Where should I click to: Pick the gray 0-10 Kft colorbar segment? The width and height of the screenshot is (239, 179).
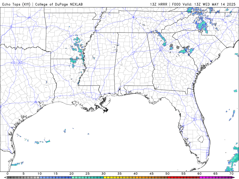(24, 178)
